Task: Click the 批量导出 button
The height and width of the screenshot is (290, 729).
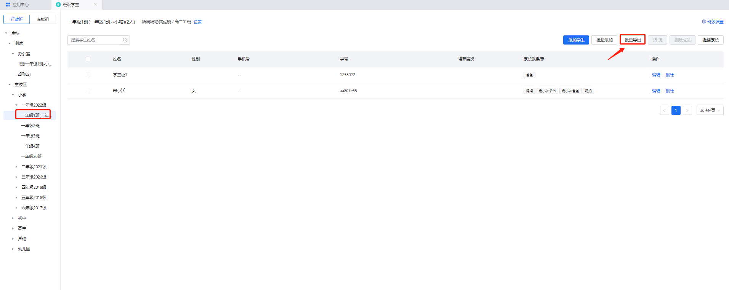Action: (632, 40)
